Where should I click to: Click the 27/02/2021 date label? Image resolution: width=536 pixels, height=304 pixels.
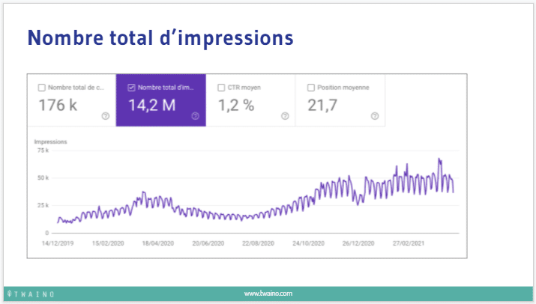[409, 243]
